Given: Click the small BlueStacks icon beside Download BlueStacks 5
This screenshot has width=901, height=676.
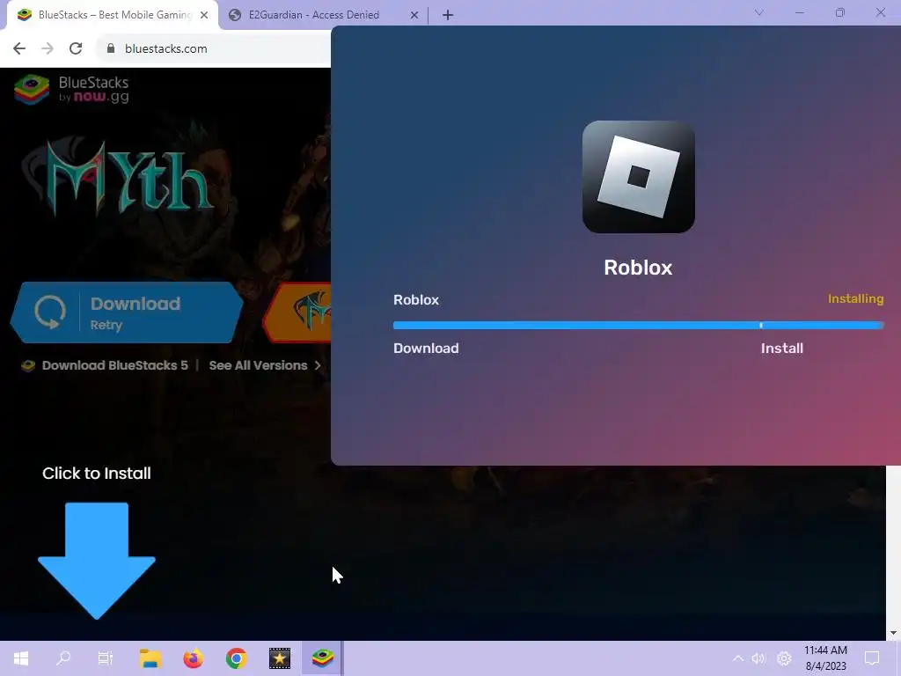Looking at the screenshot, I should [x=28, y=365].
